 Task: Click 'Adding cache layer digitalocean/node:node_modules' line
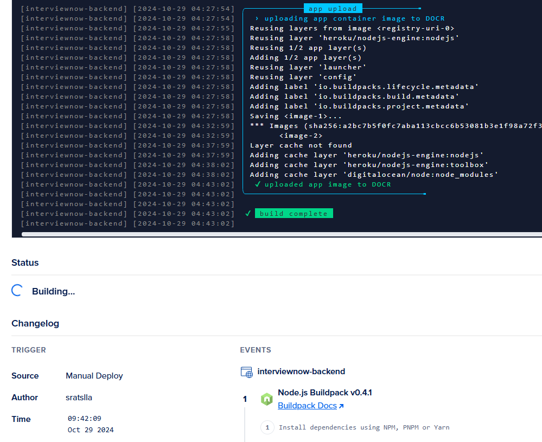[374, 175]
